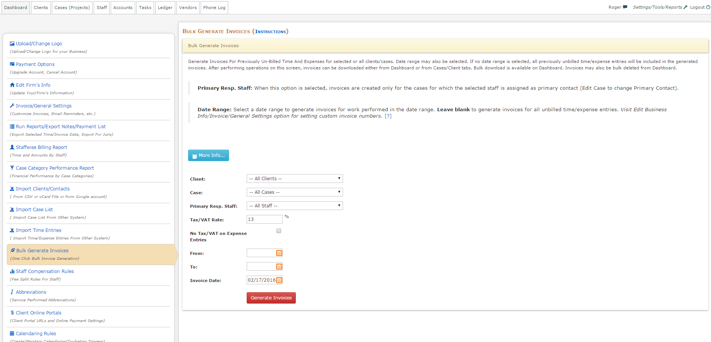Open Client Online Portals link
The width and height of the screenshot is (711, 342).
pos(39,313)
